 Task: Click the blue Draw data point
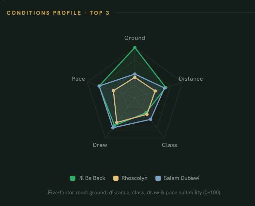point(113,128)
